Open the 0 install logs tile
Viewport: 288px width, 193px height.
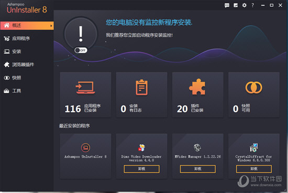pyautogui.click(x=141, y=95)
